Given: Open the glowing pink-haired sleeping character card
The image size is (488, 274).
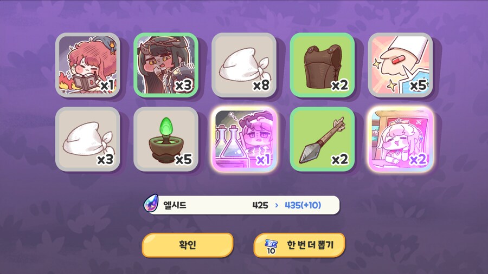Looking at the screenshot, I should [400, 139].
